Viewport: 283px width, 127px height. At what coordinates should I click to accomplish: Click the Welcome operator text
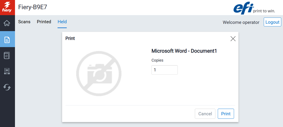pos(241,22)
